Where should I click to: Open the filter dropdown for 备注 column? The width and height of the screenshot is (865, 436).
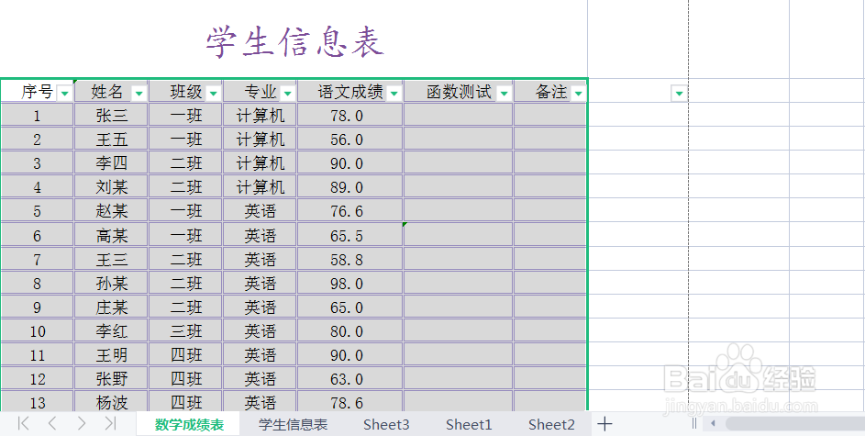click(x=578, y=94)
